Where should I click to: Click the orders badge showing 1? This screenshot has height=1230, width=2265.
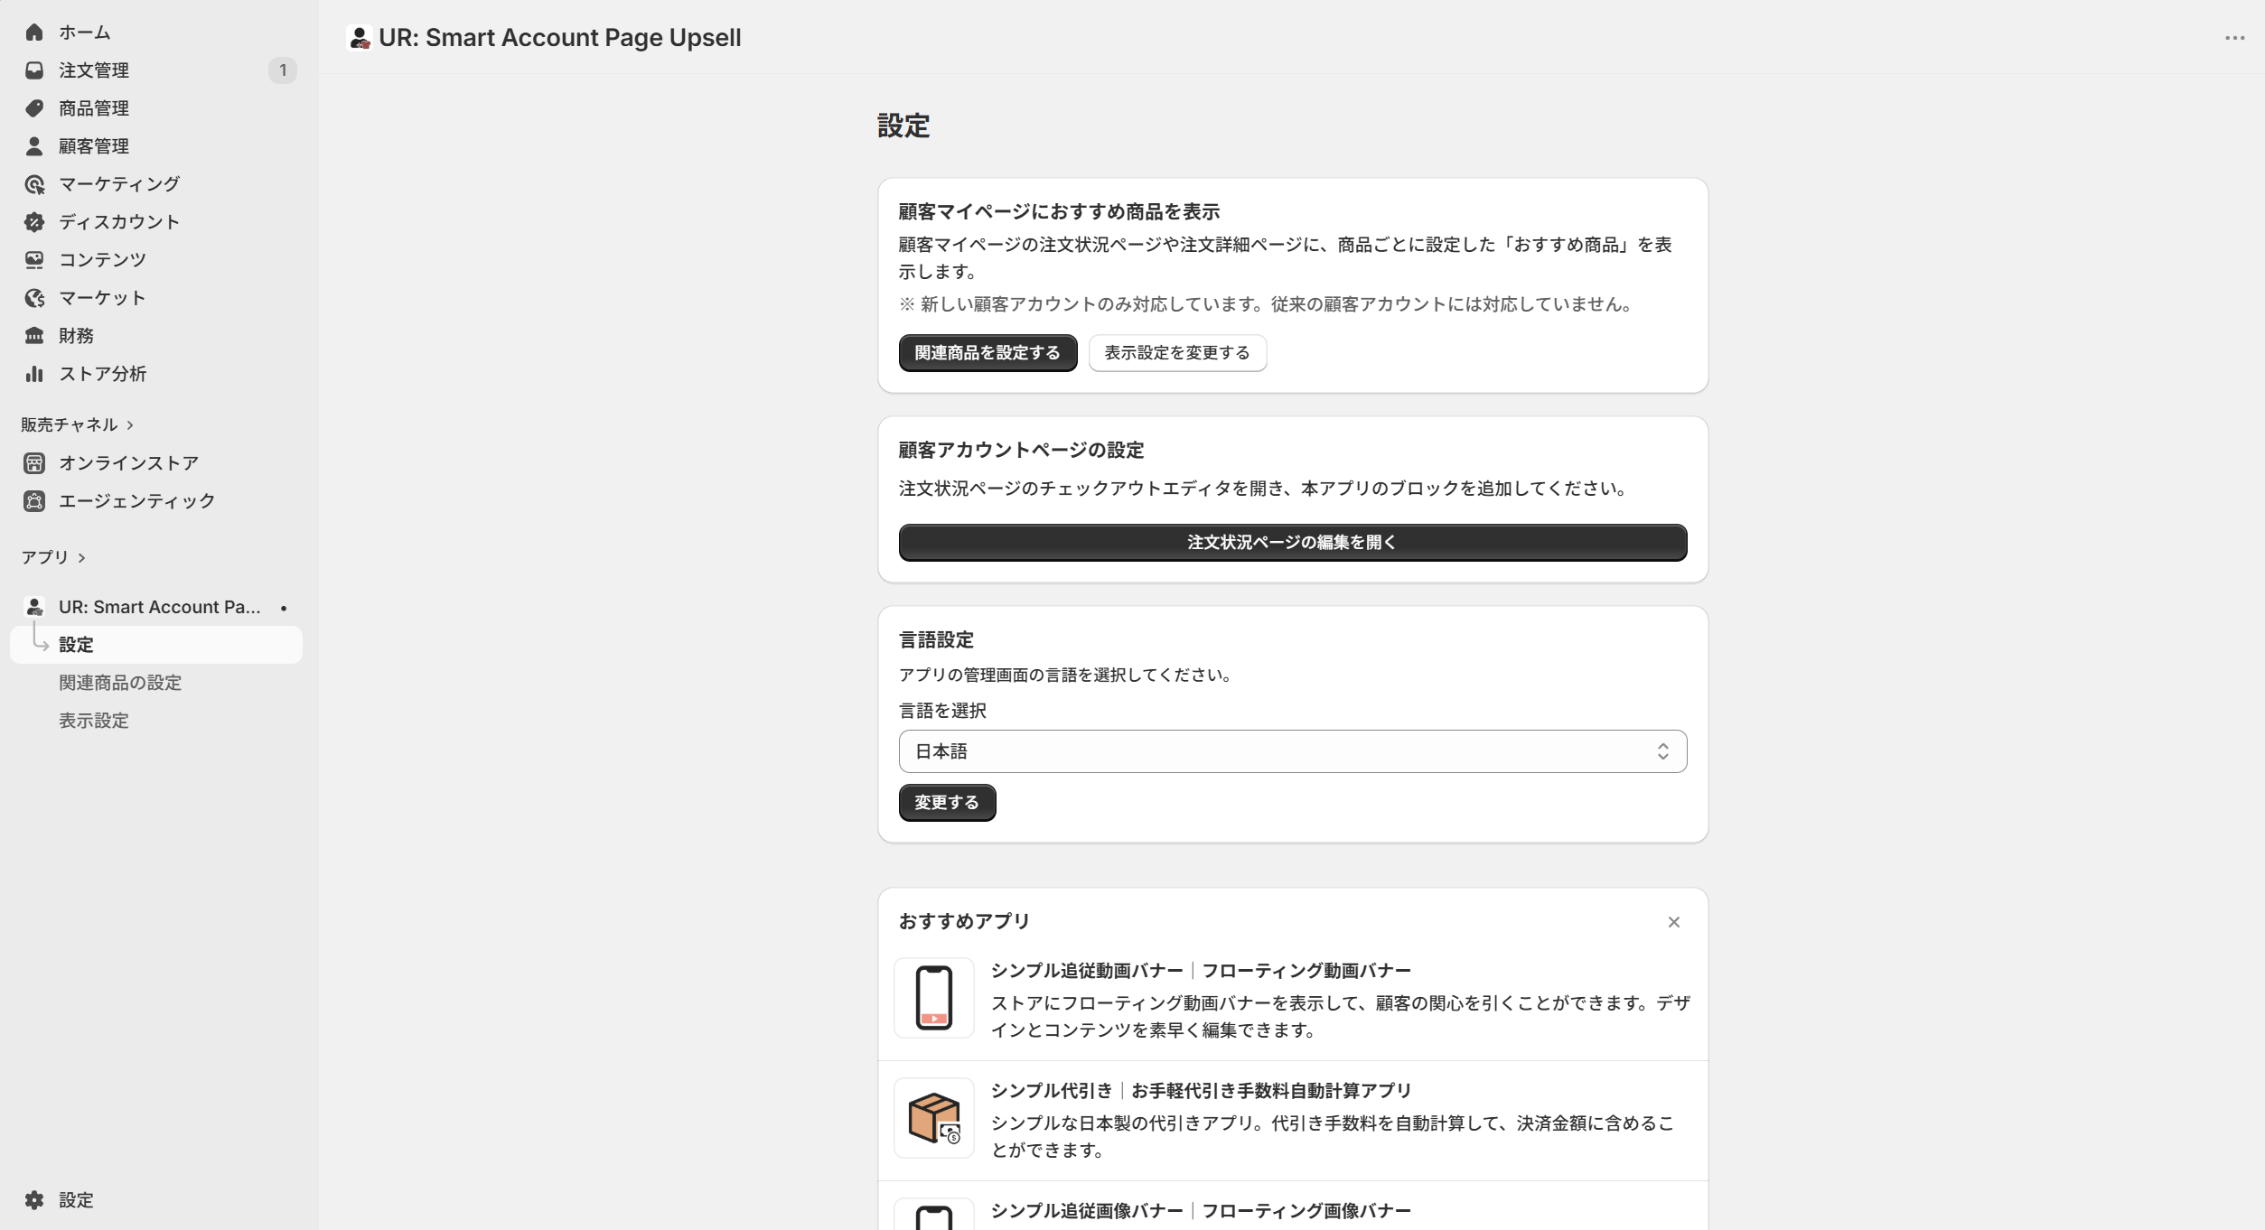coord(283,70)
